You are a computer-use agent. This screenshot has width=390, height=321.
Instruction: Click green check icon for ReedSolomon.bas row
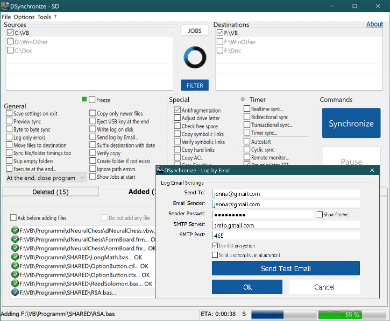(15, 283)
